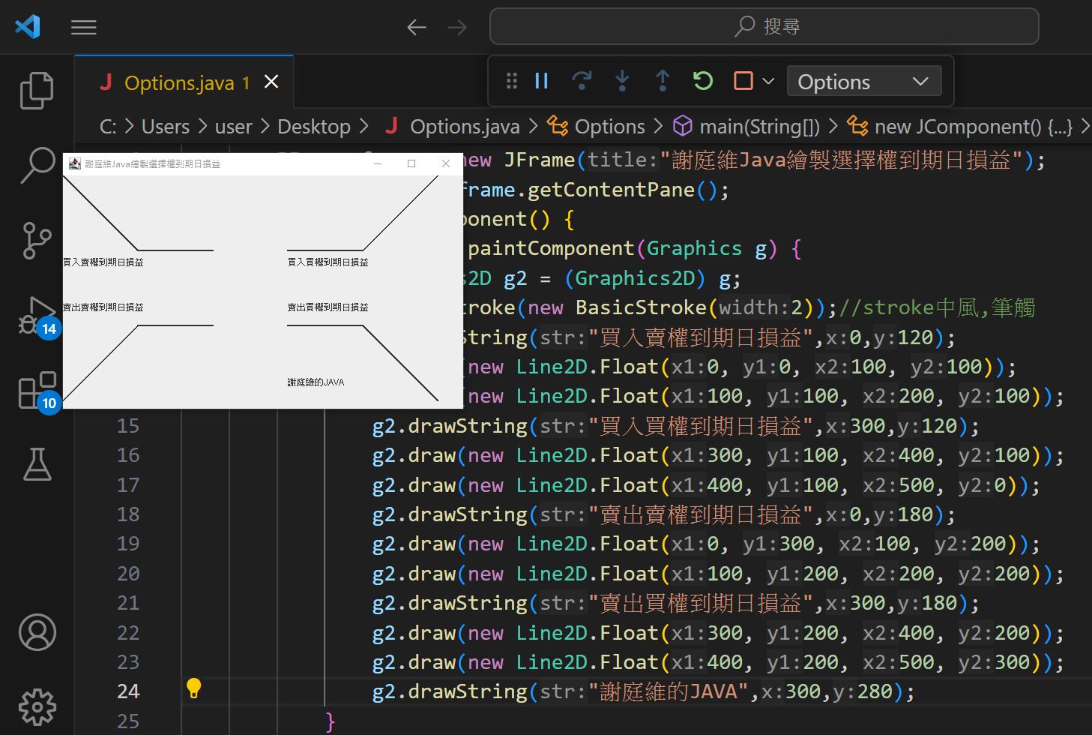Viewport: 1092px width, 735px height.
Task: Click "買入買權到期日損益" label in Java window
Action: [x=328, y=262]
